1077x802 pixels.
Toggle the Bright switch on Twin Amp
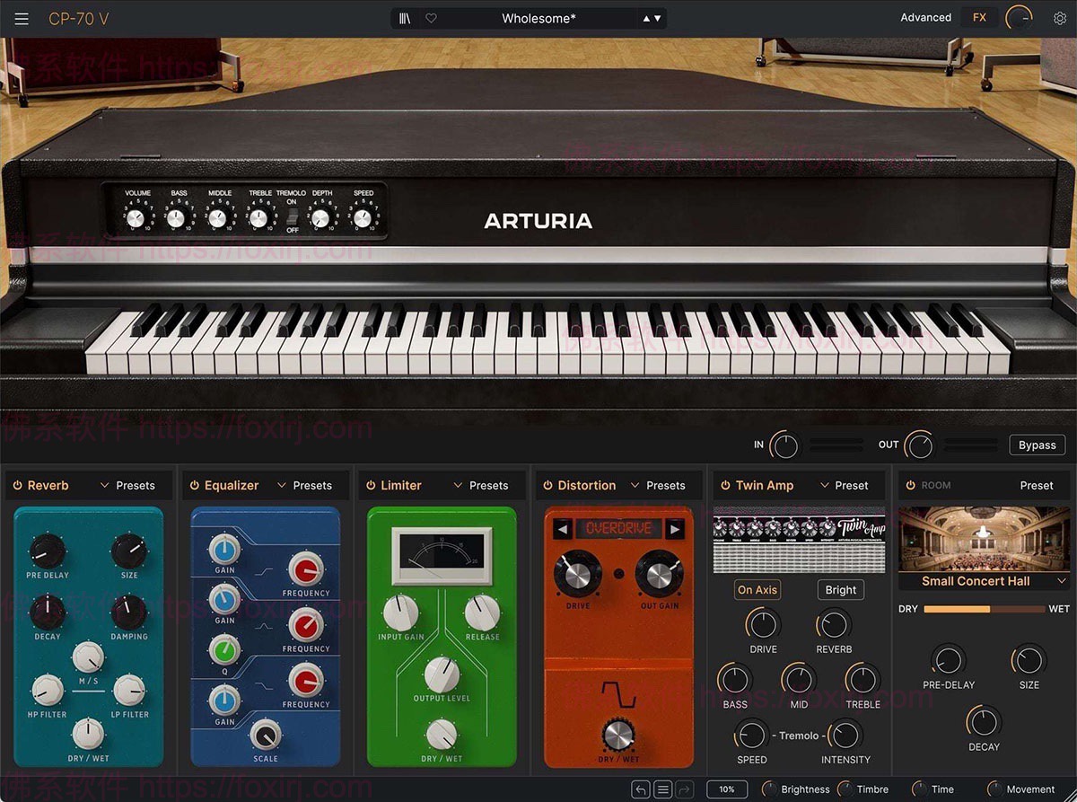pos(840,589)
